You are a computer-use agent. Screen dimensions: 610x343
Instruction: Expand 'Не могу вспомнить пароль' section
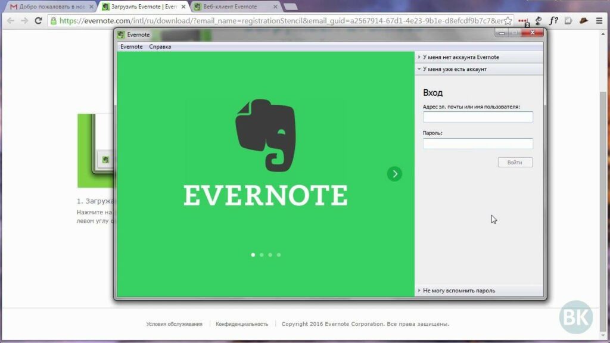pos(459,291)
